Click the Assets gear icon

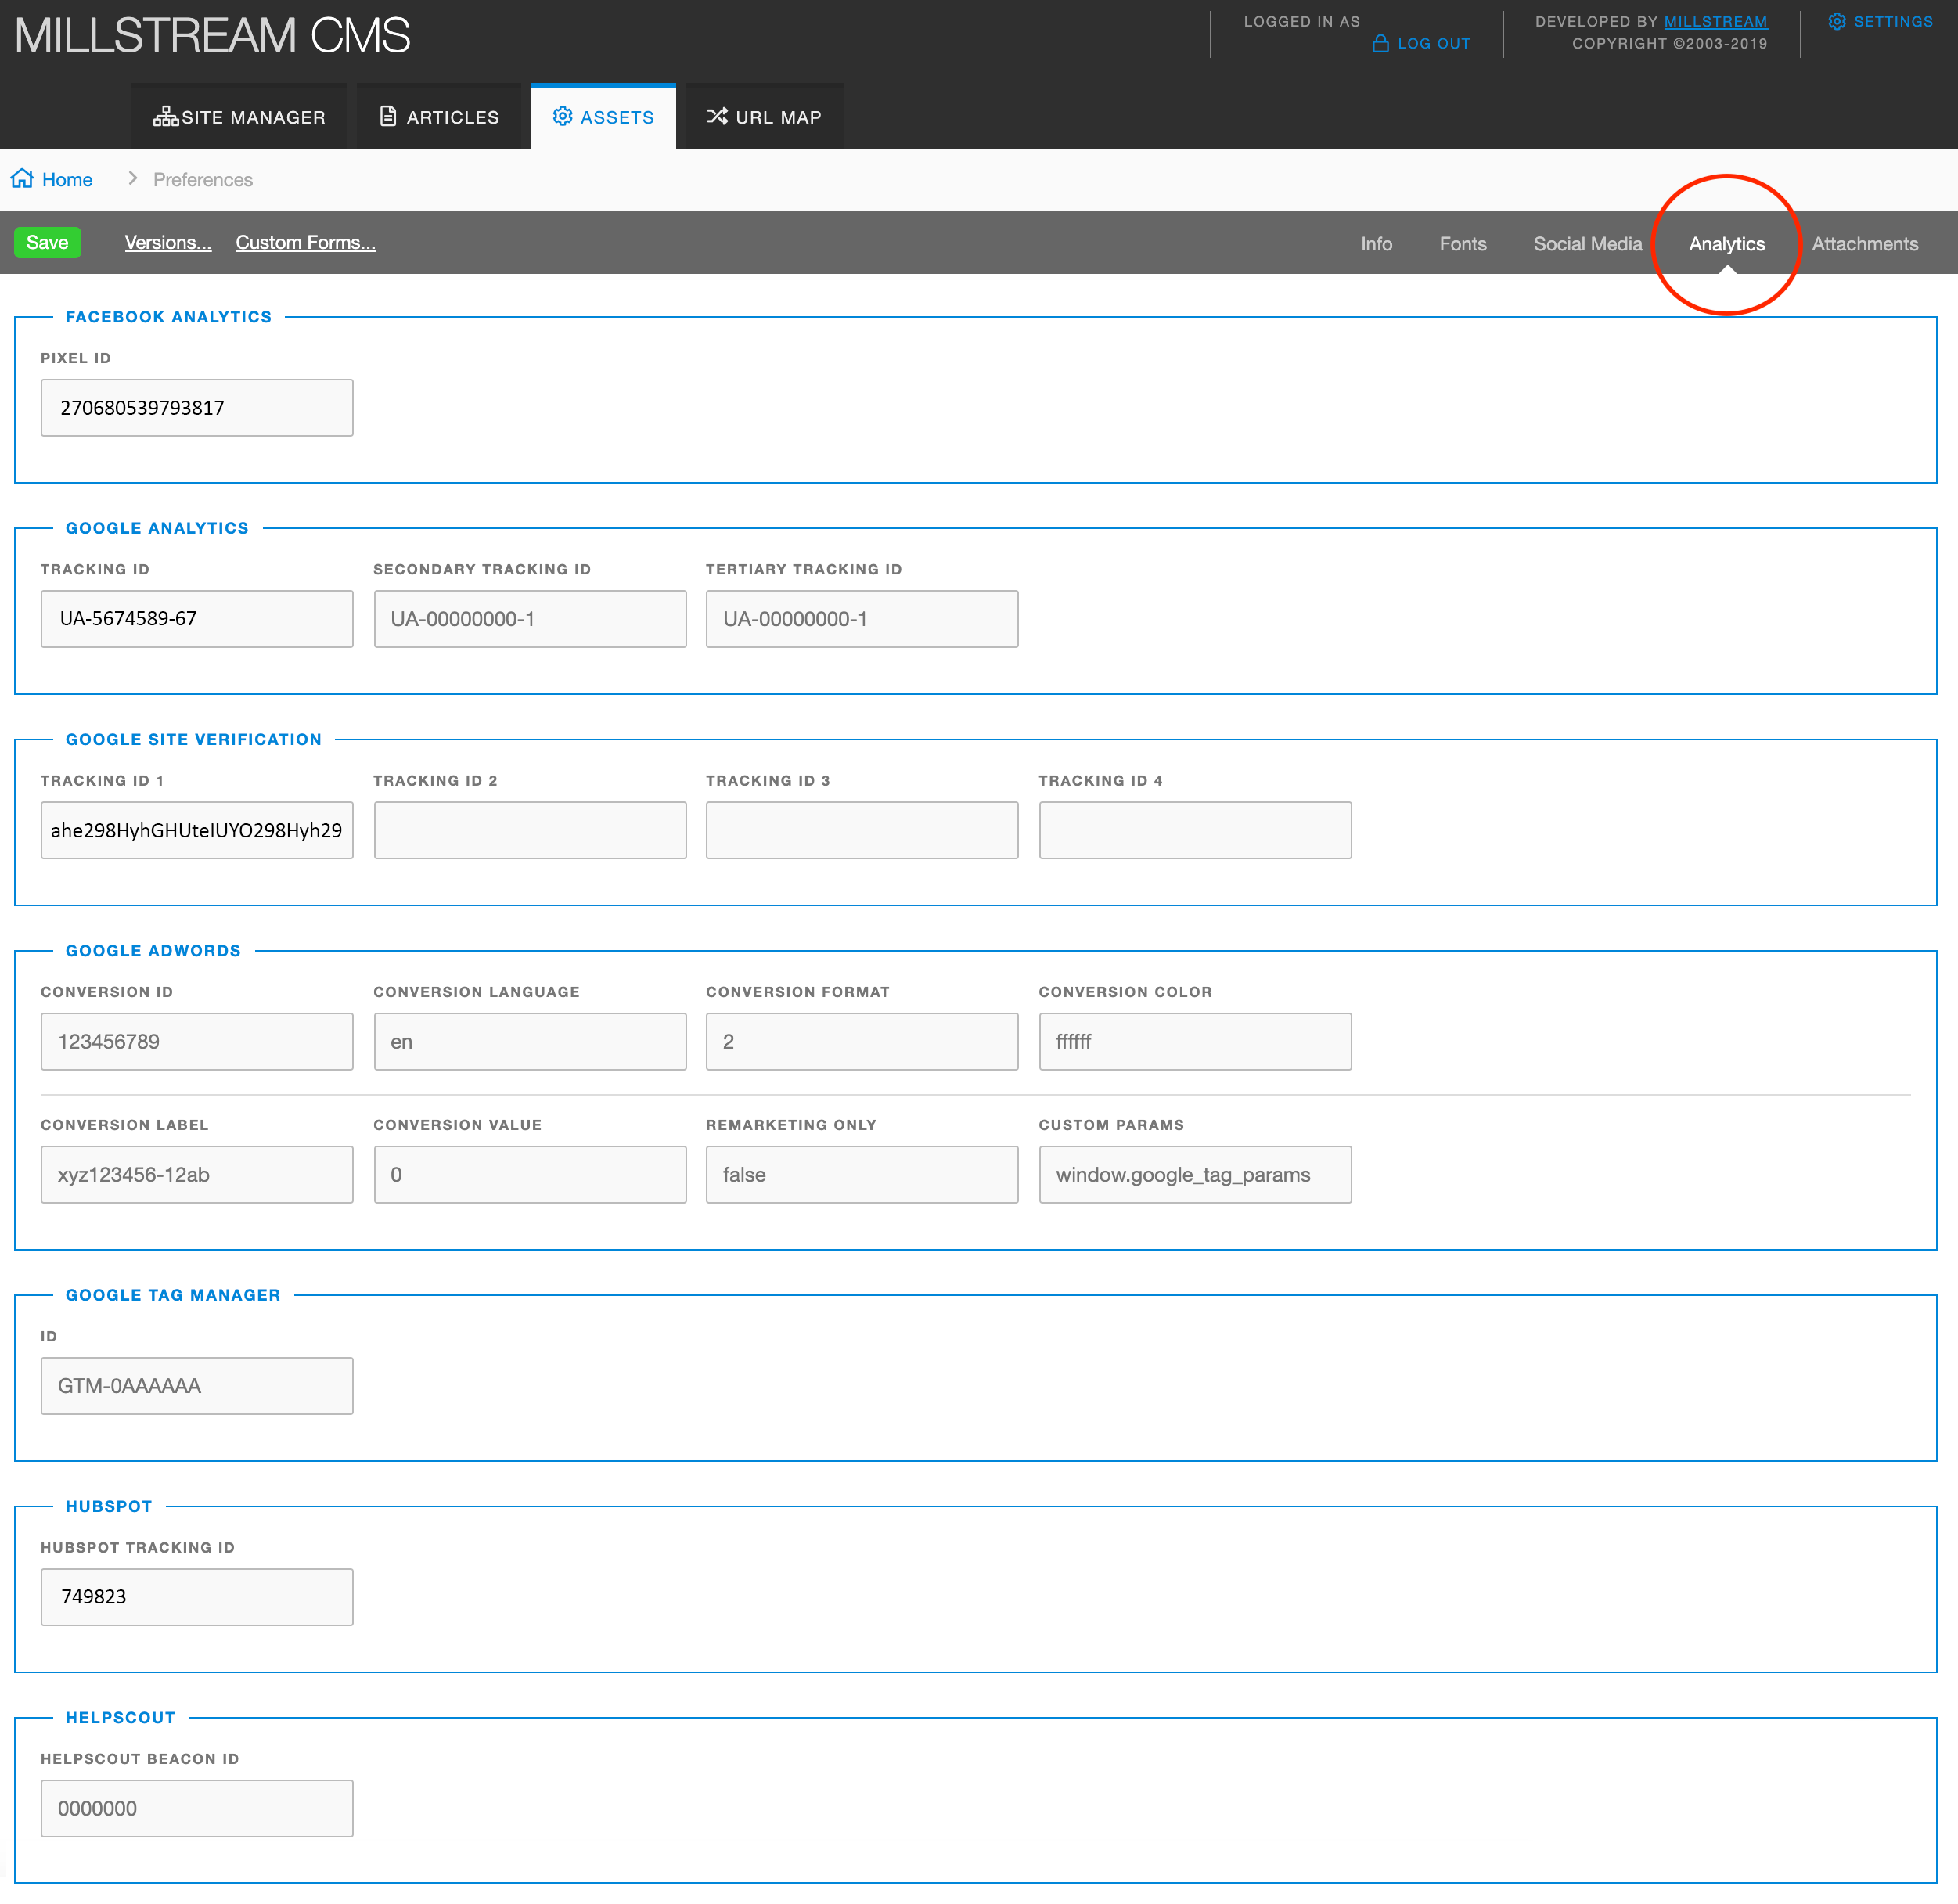pyautogui.click(x=563, y=117)
